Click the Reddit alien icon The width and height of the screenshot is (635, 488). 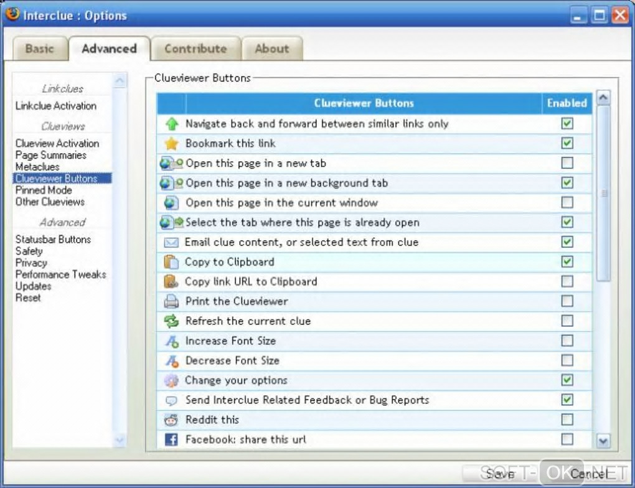(171, 420)
